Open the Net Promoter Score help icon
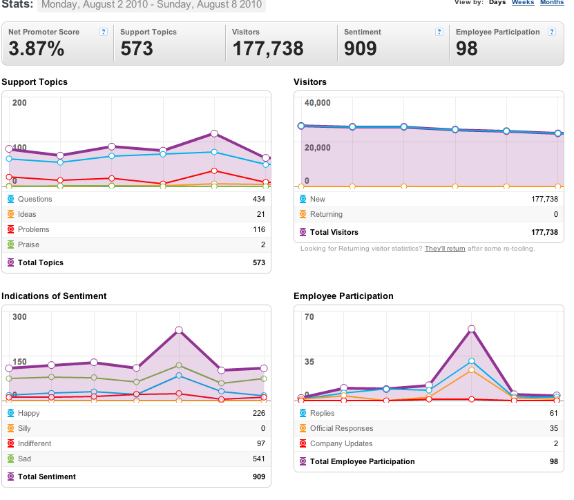 tap(104, 32)
